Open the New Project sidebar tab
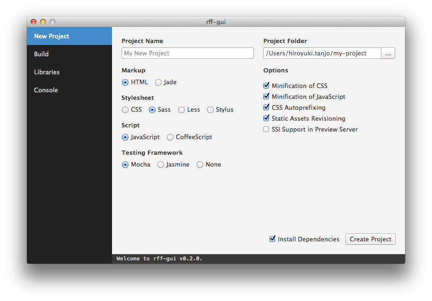 (69, 36)
